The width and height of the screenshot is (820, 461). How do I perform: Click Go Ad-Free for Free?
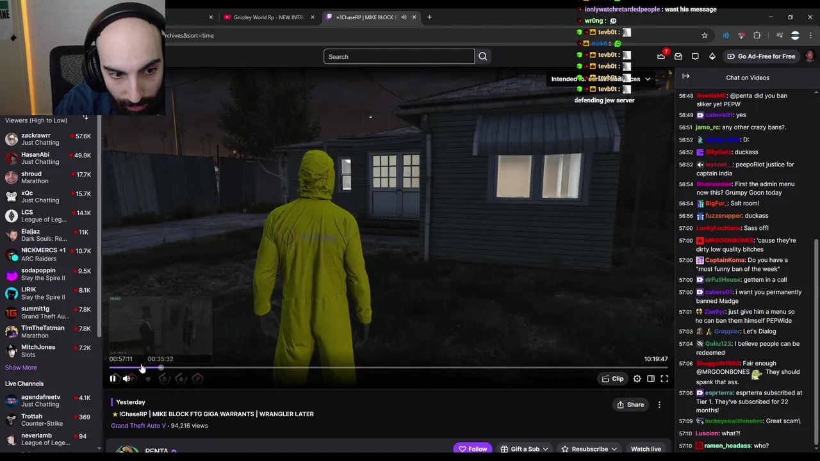[x=761, y=56]
